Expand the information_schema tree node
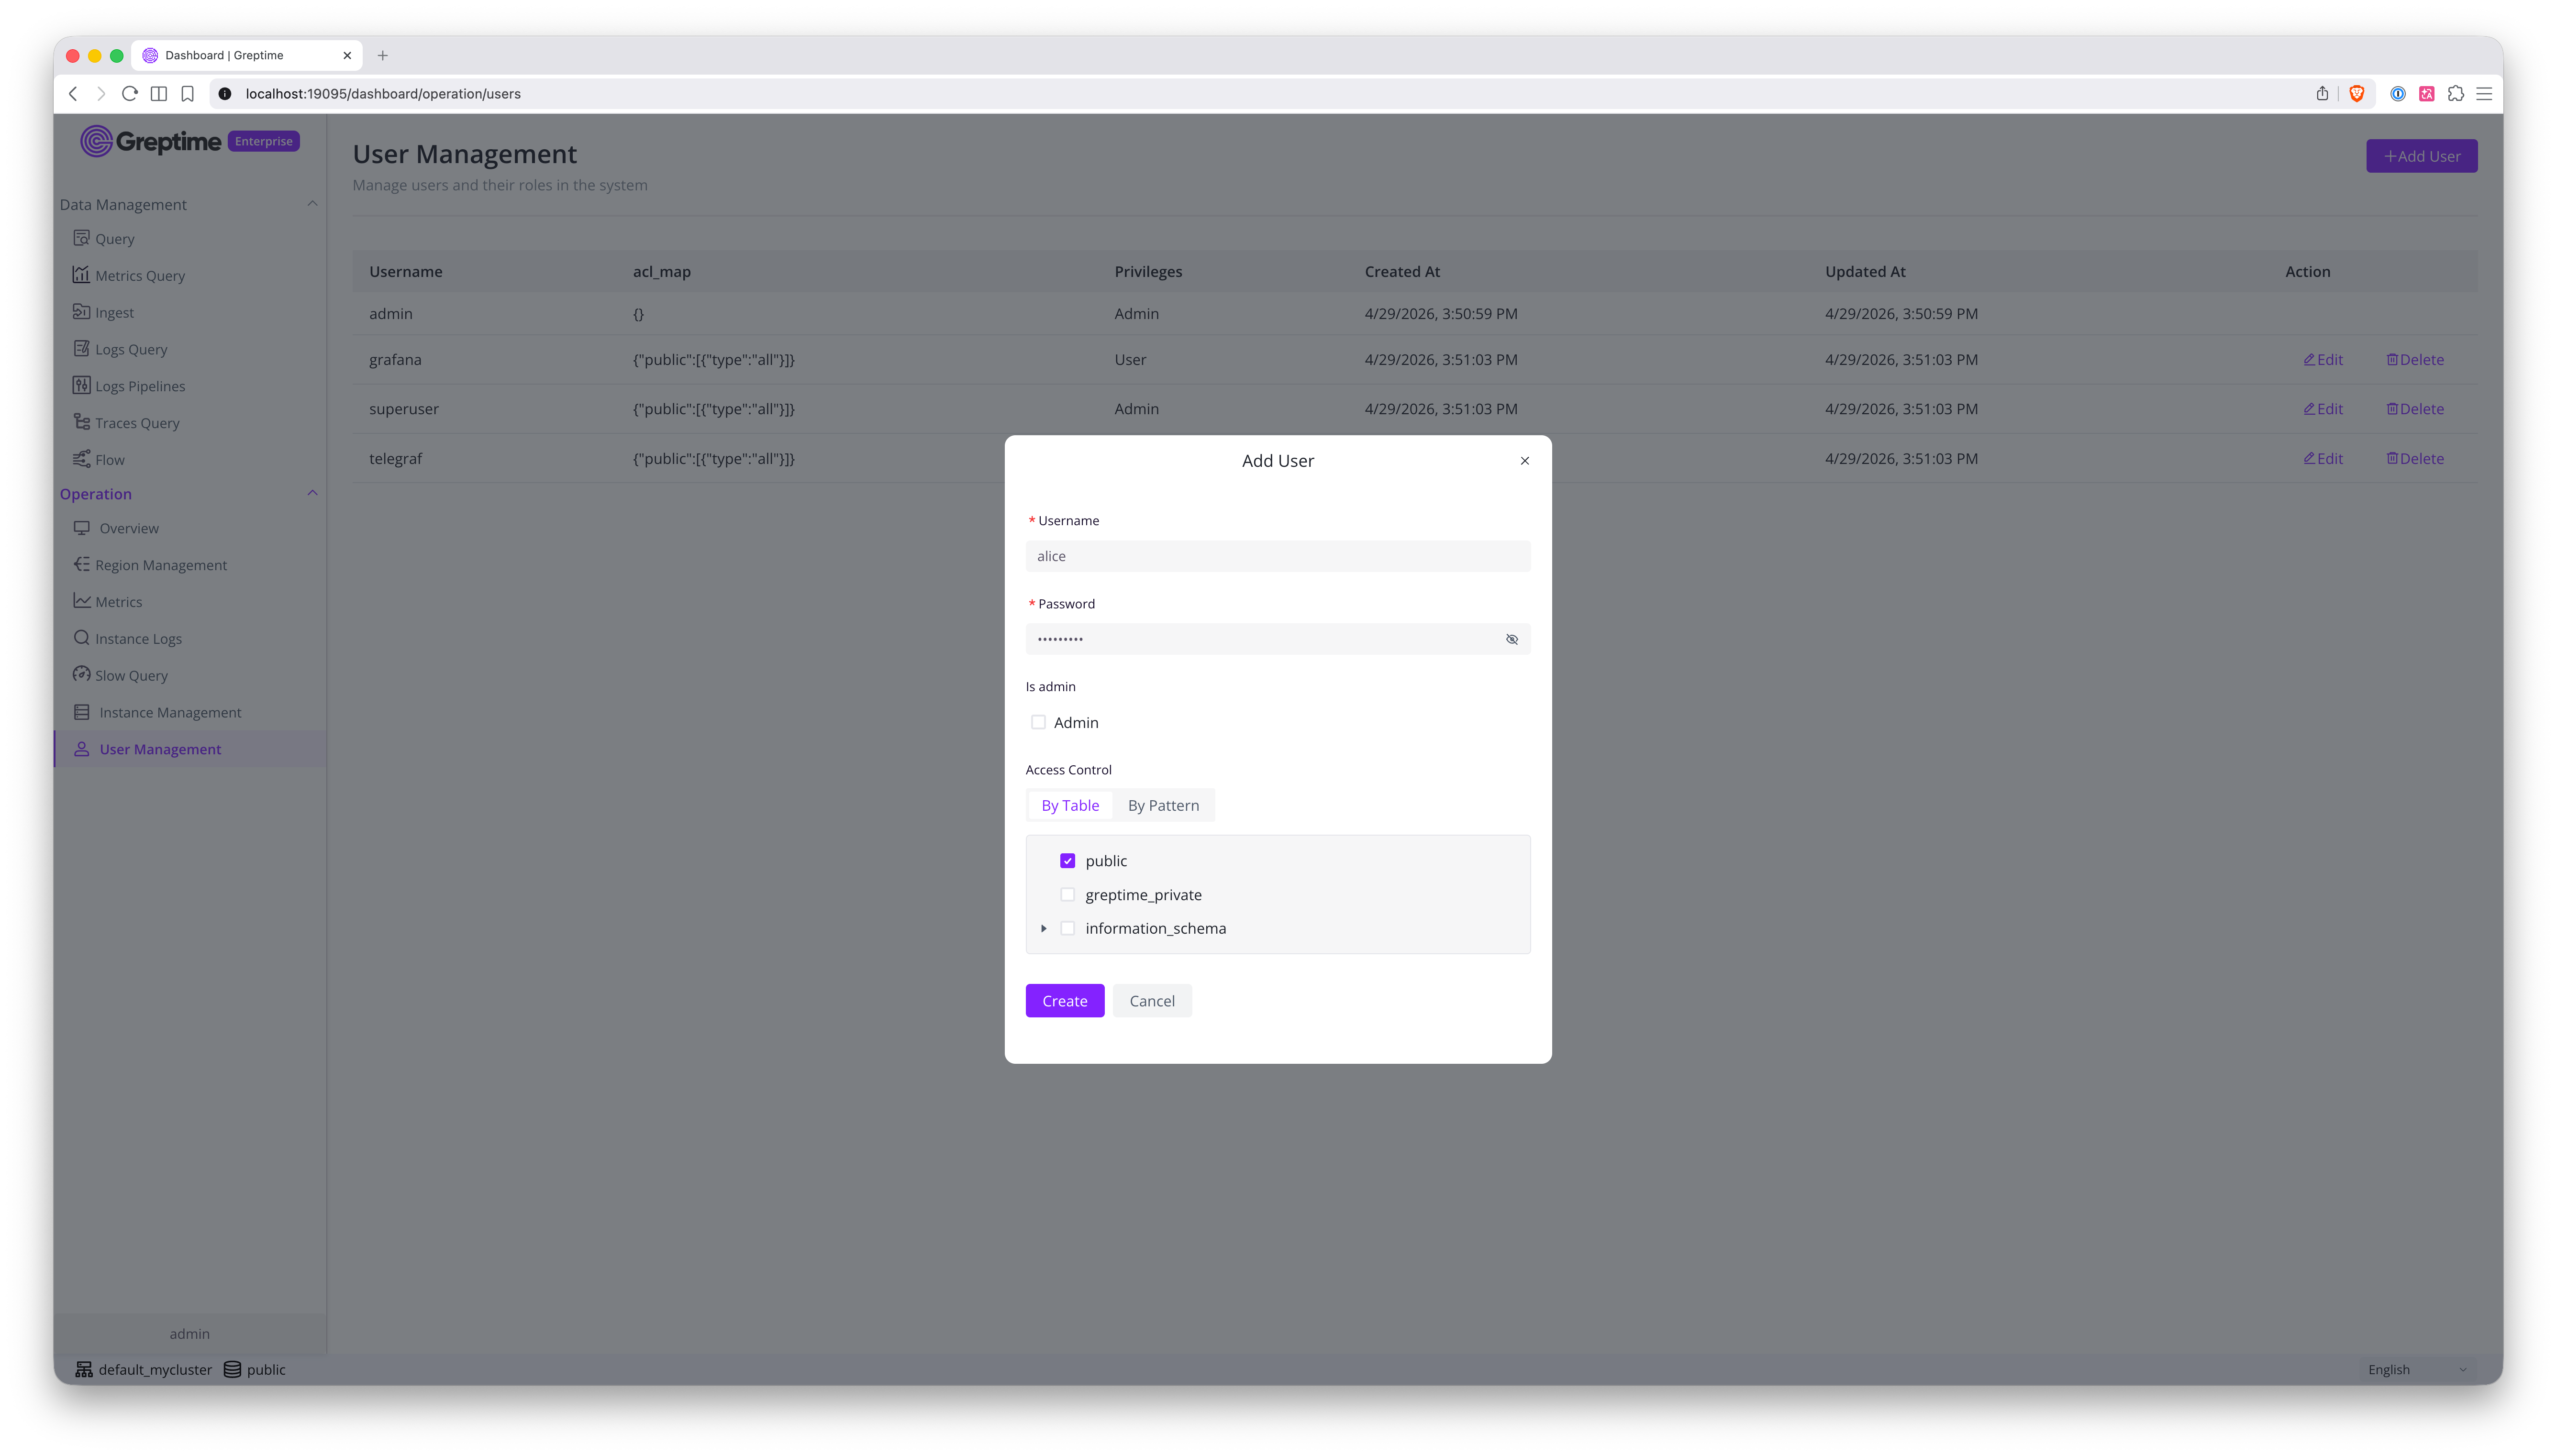Image resolution: width=2557 pixels, height=1456 pixels. [1043, 929]
